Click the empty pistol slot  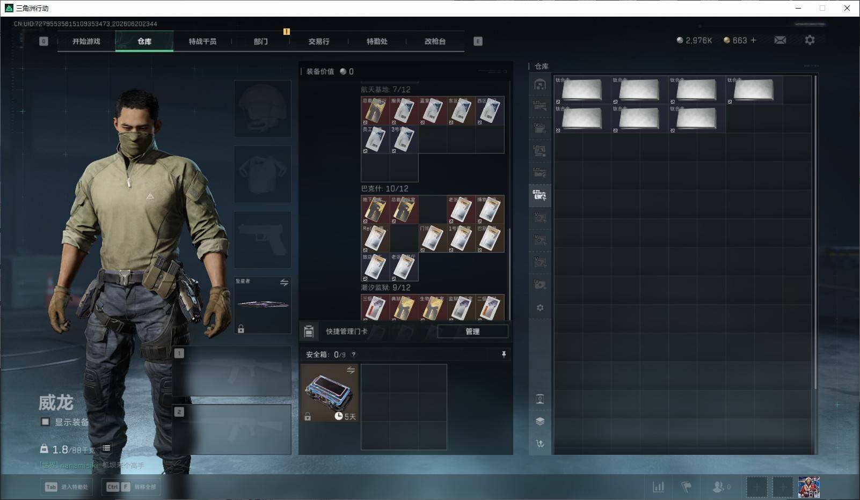click(x=263, y=239)
